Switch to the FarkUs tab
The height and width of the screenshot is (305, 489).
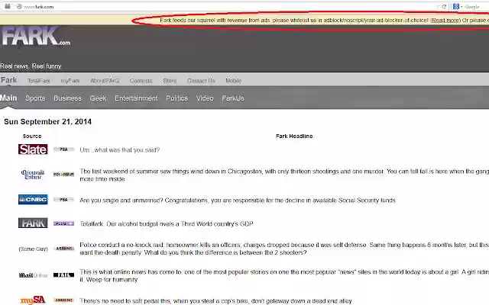(233, 98)
